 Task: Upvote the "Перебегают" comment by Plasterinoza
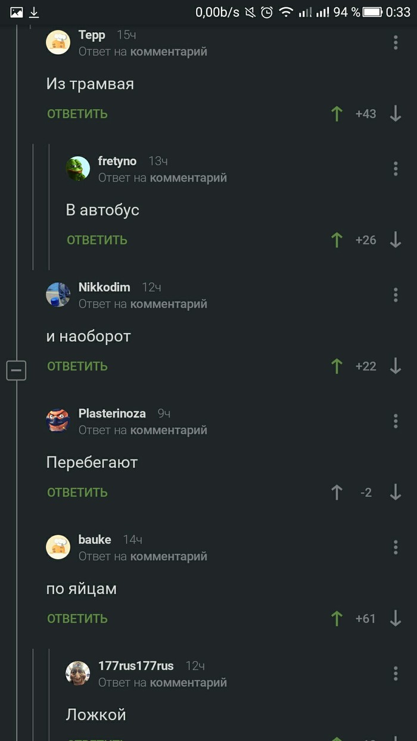337,493
